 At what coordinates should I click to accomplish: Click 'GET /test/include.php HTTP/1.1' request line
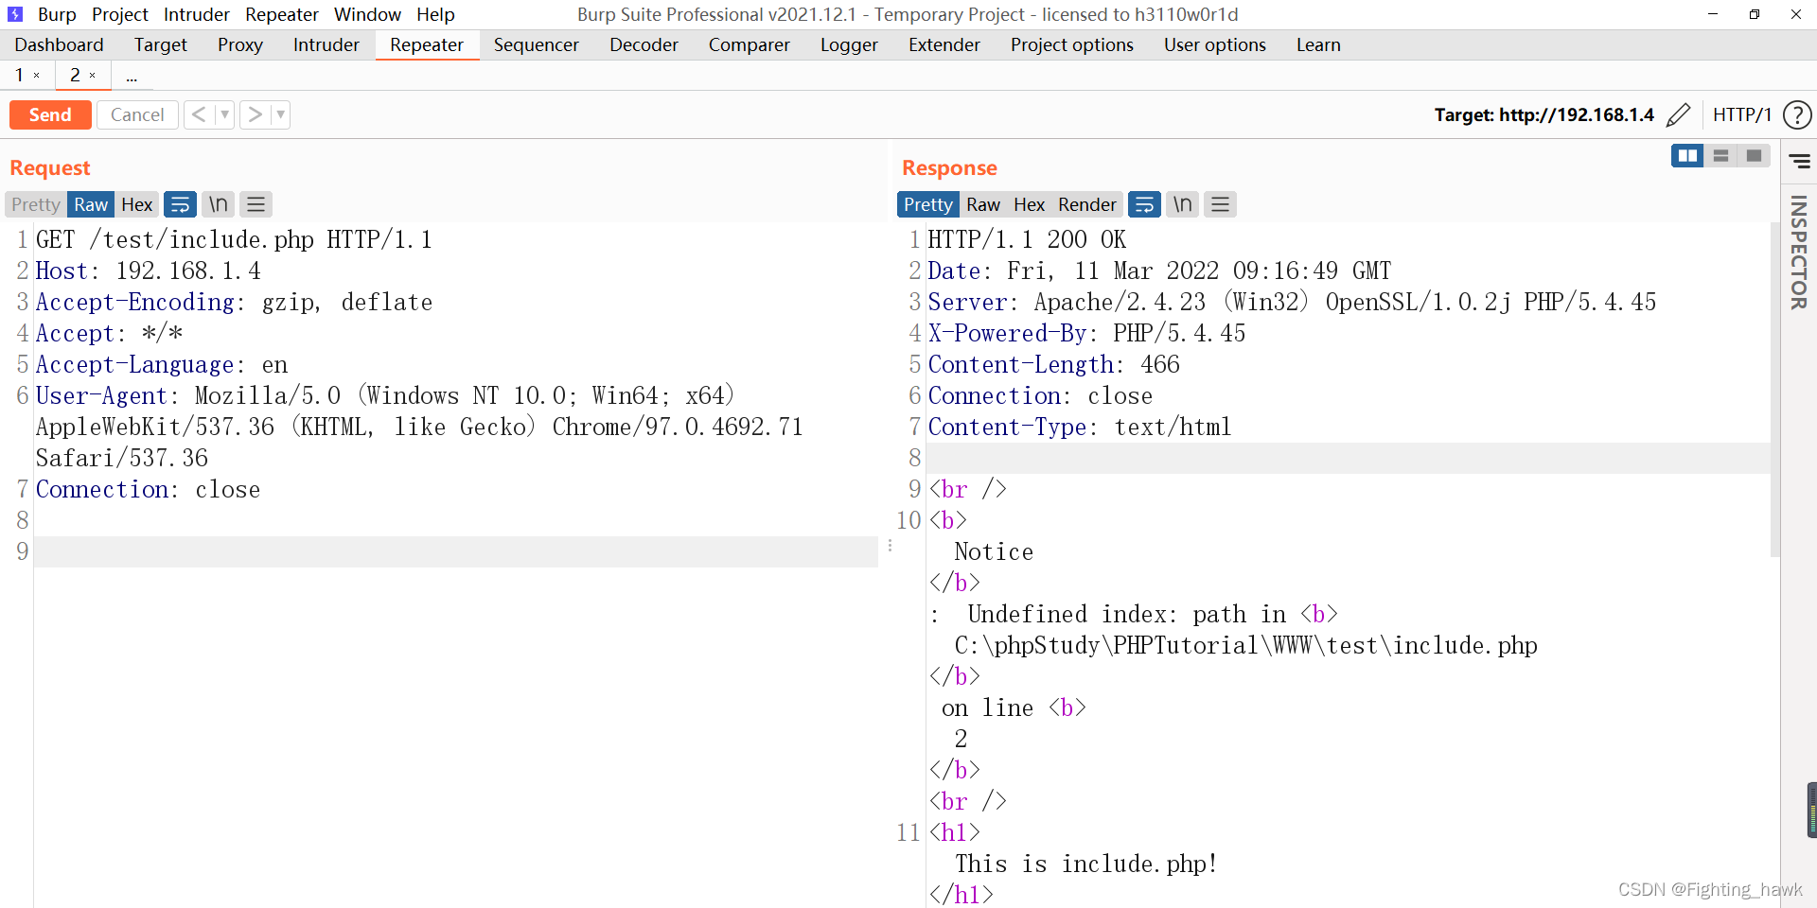point(234,239)
